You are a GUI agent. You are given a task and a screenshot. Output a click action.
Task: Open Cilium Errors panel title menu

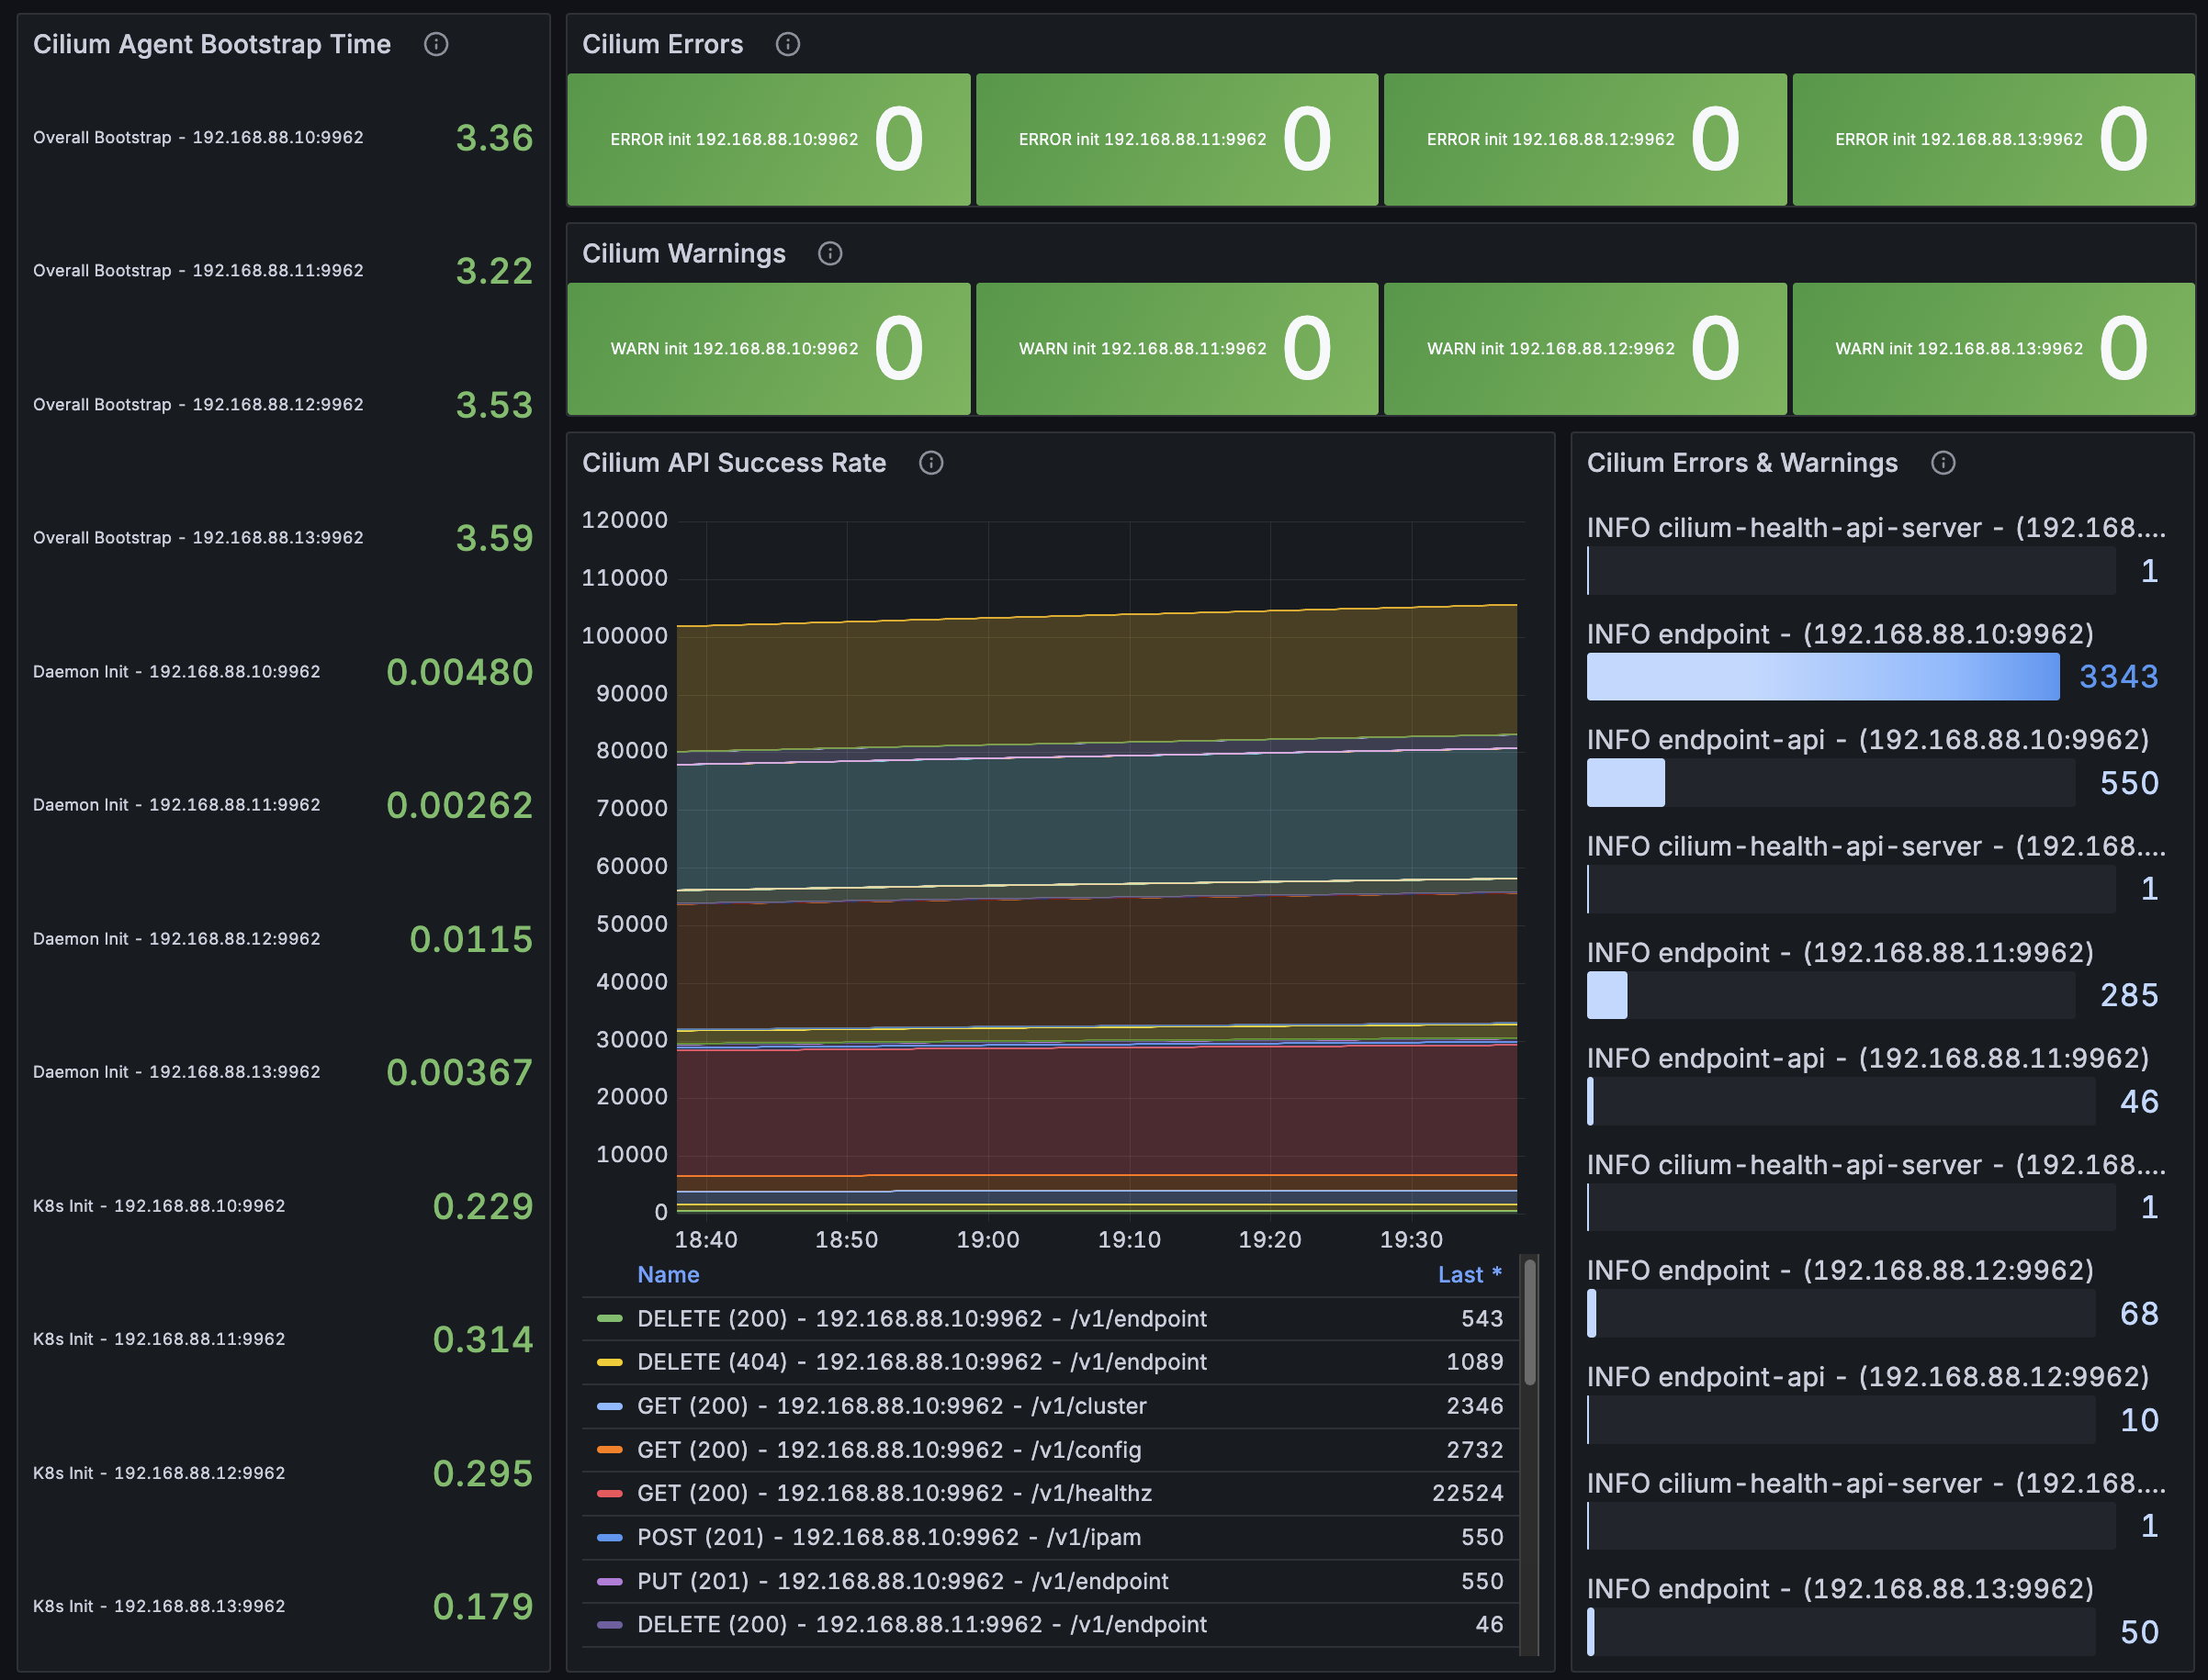coord(662,44)
